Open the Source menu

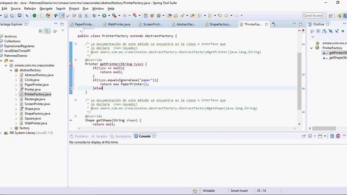(x=16, y=9)
